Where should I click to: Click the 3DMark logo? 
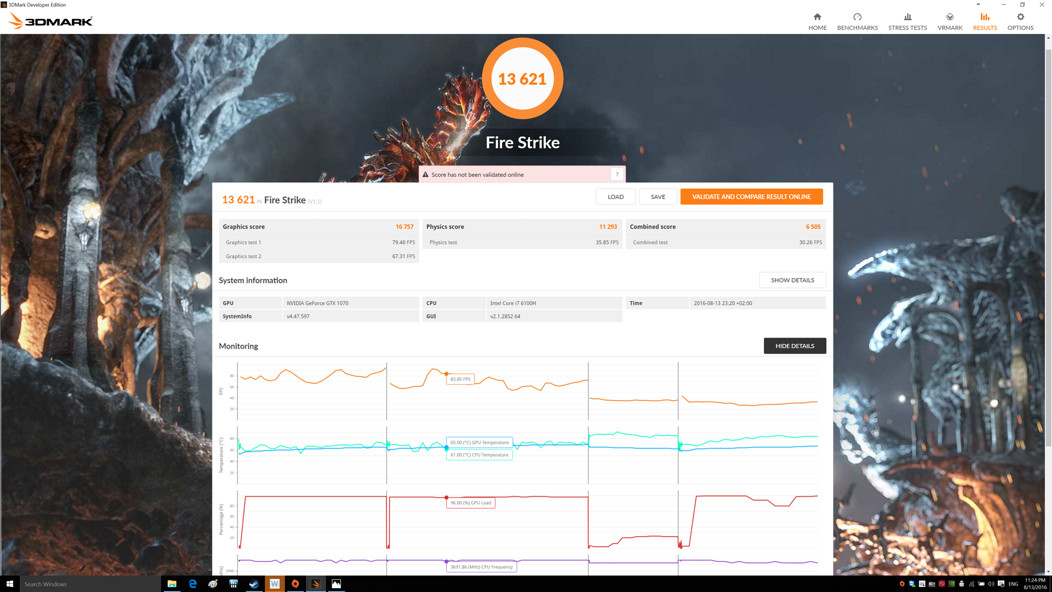tap(50, 21)
